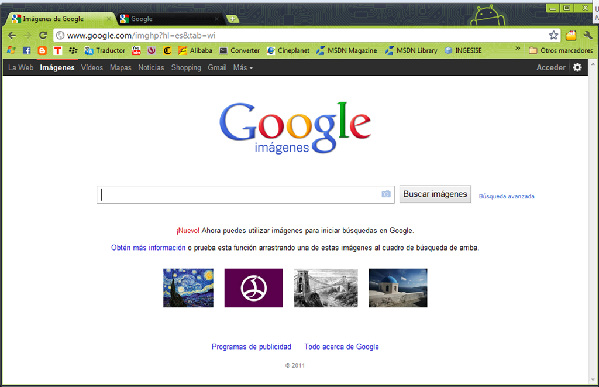The height and width of the screenshot is (387, 599).
Task: Open the Otros marcadores folder
Action: coord(561,50)
